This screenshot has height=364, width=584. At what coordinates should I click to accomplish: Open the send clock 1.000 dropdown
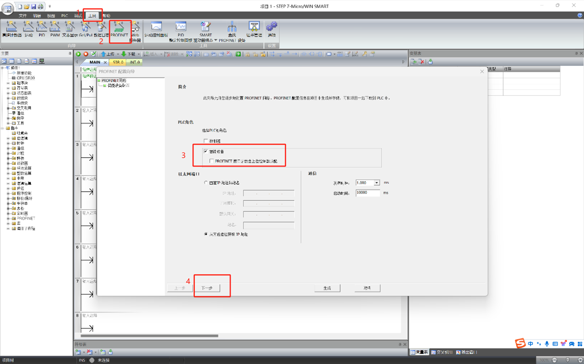pos(376,183)
